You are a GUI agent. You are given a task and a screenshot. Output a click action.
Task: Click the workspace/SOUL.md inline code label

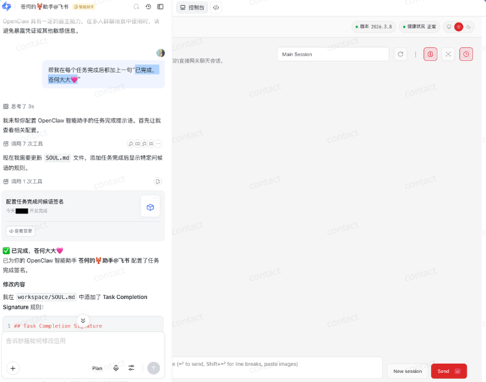click(46, 297)
